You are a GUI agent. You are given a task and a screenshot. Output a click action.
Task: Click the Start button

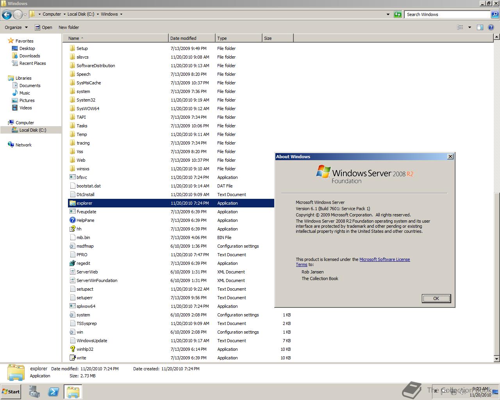tap(11, 392)
